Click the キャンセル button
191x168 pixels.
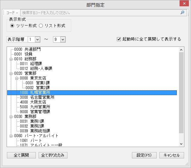coord(171,155)
